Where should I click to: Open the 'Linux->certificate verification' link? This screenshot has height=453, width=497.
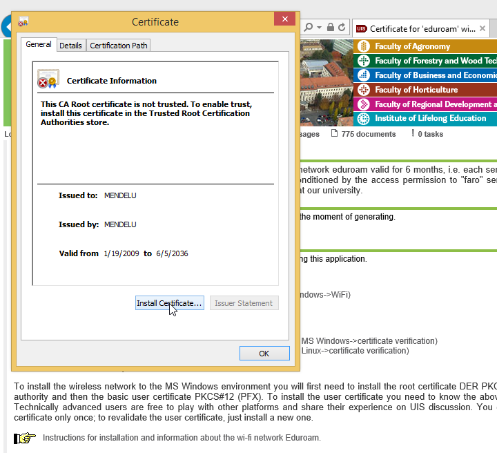point(355,351)
